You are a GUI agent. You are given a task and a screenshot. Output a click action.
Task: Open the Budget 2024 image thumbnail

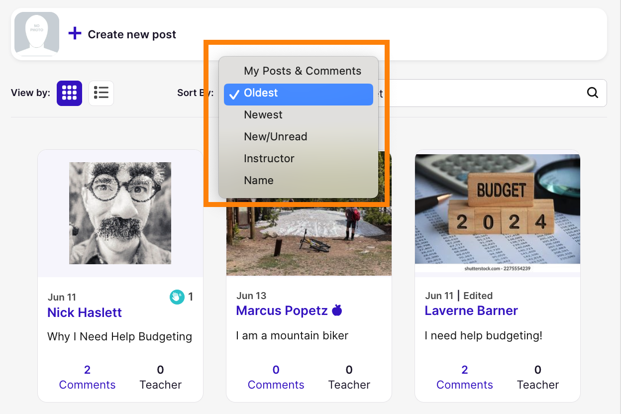[498, 213]
